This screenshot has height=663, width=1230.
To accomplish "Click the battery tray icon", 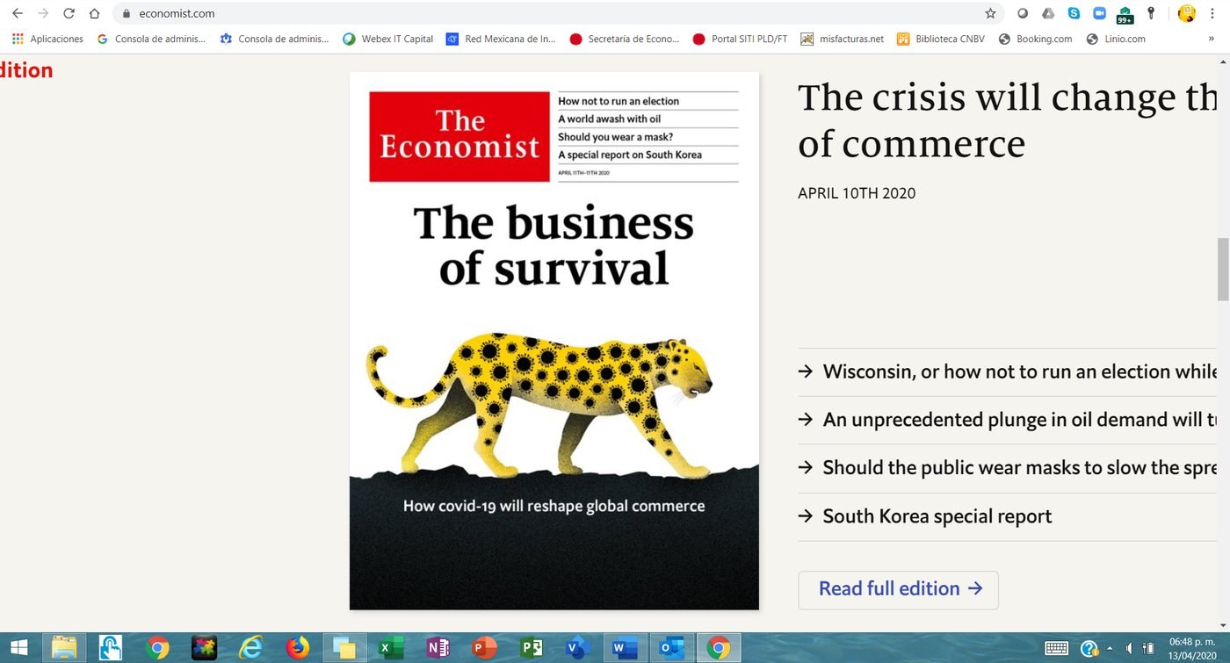I will pos(1148,649).
